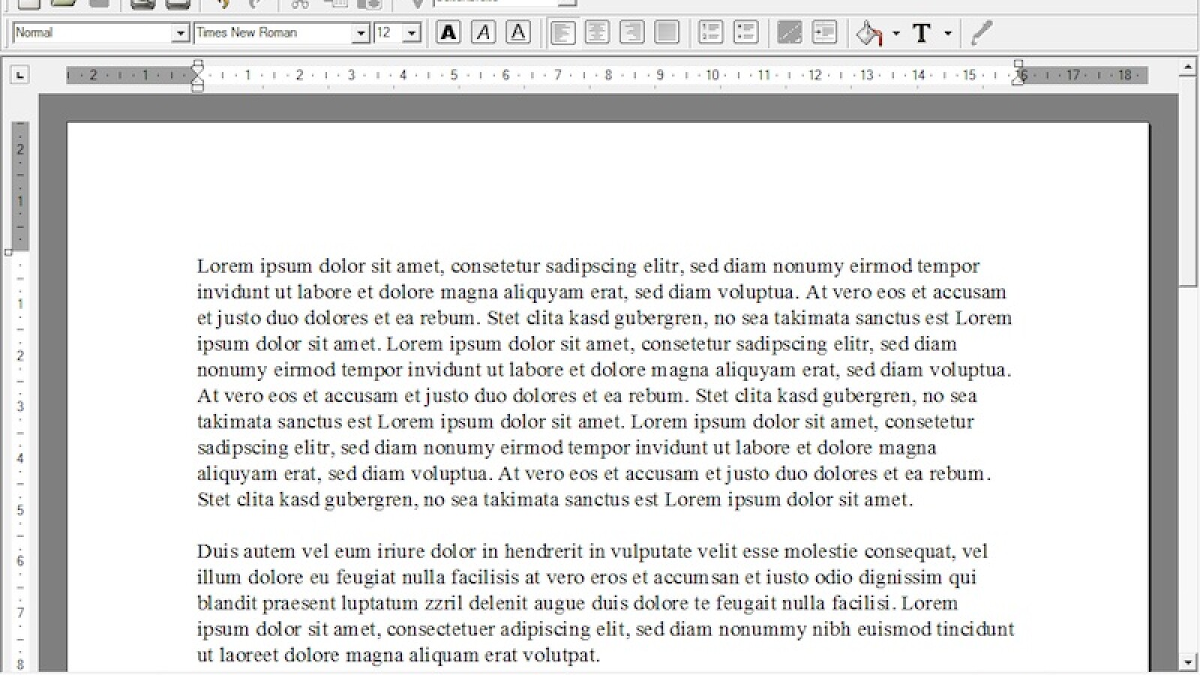
Task: Apply bulleted list formatting
Action: (745, 33)
